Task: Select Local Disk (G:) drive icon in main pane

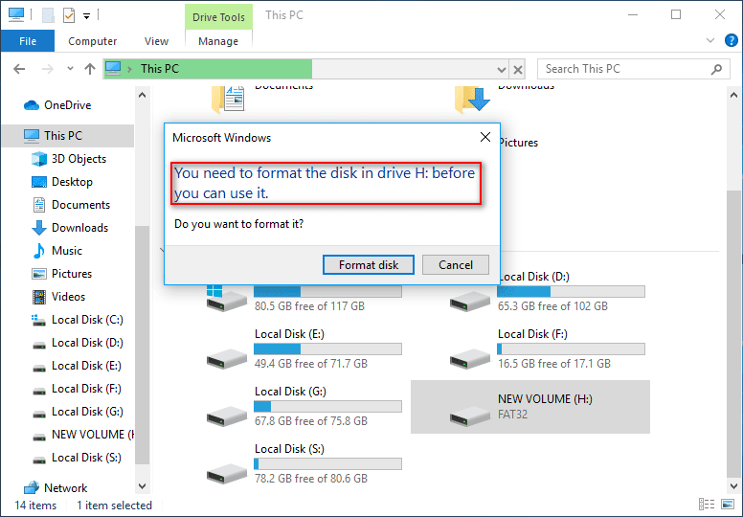Action: pyautogui.click(x=227, y=416)
